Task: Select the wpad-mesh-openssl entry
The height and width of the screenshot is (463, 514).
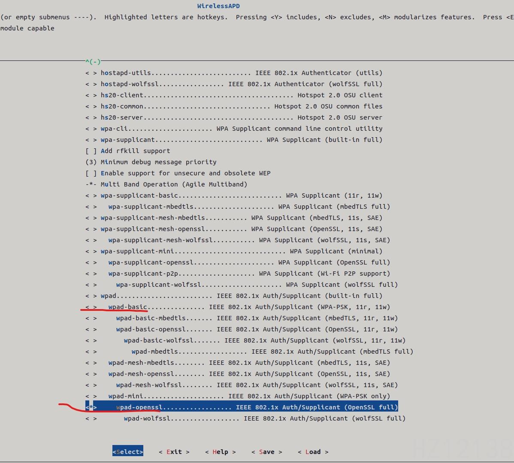Action: pyautogui.click(x=238, y=373)
